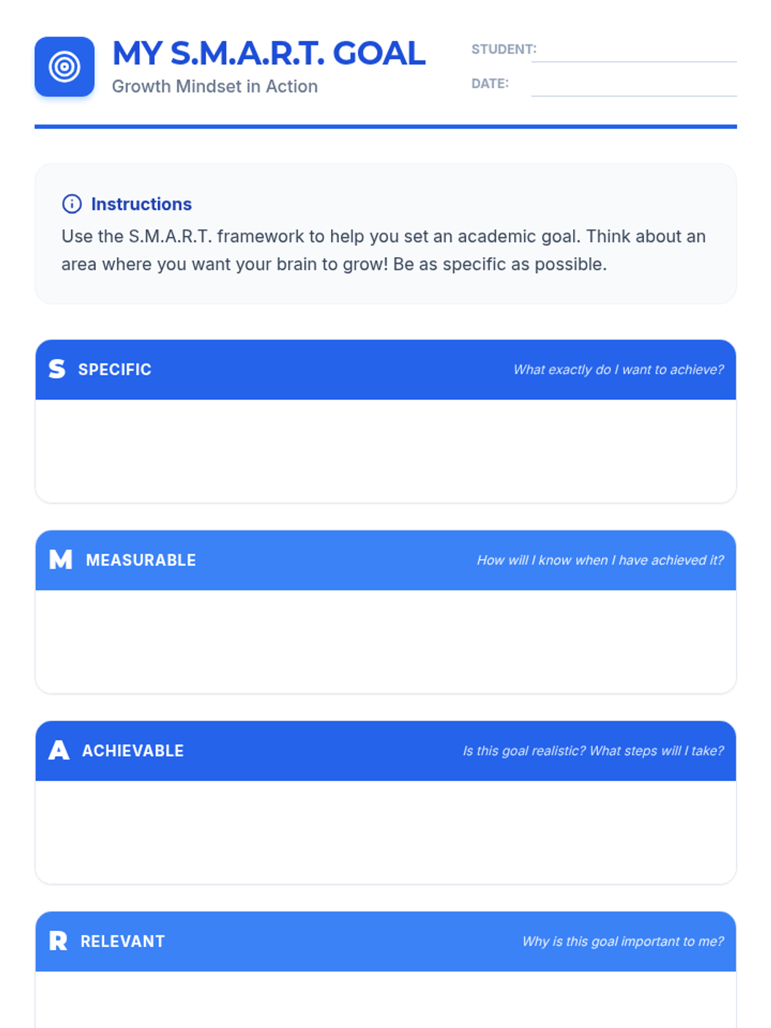Click the SPECIFIC section label

point(114,369)
